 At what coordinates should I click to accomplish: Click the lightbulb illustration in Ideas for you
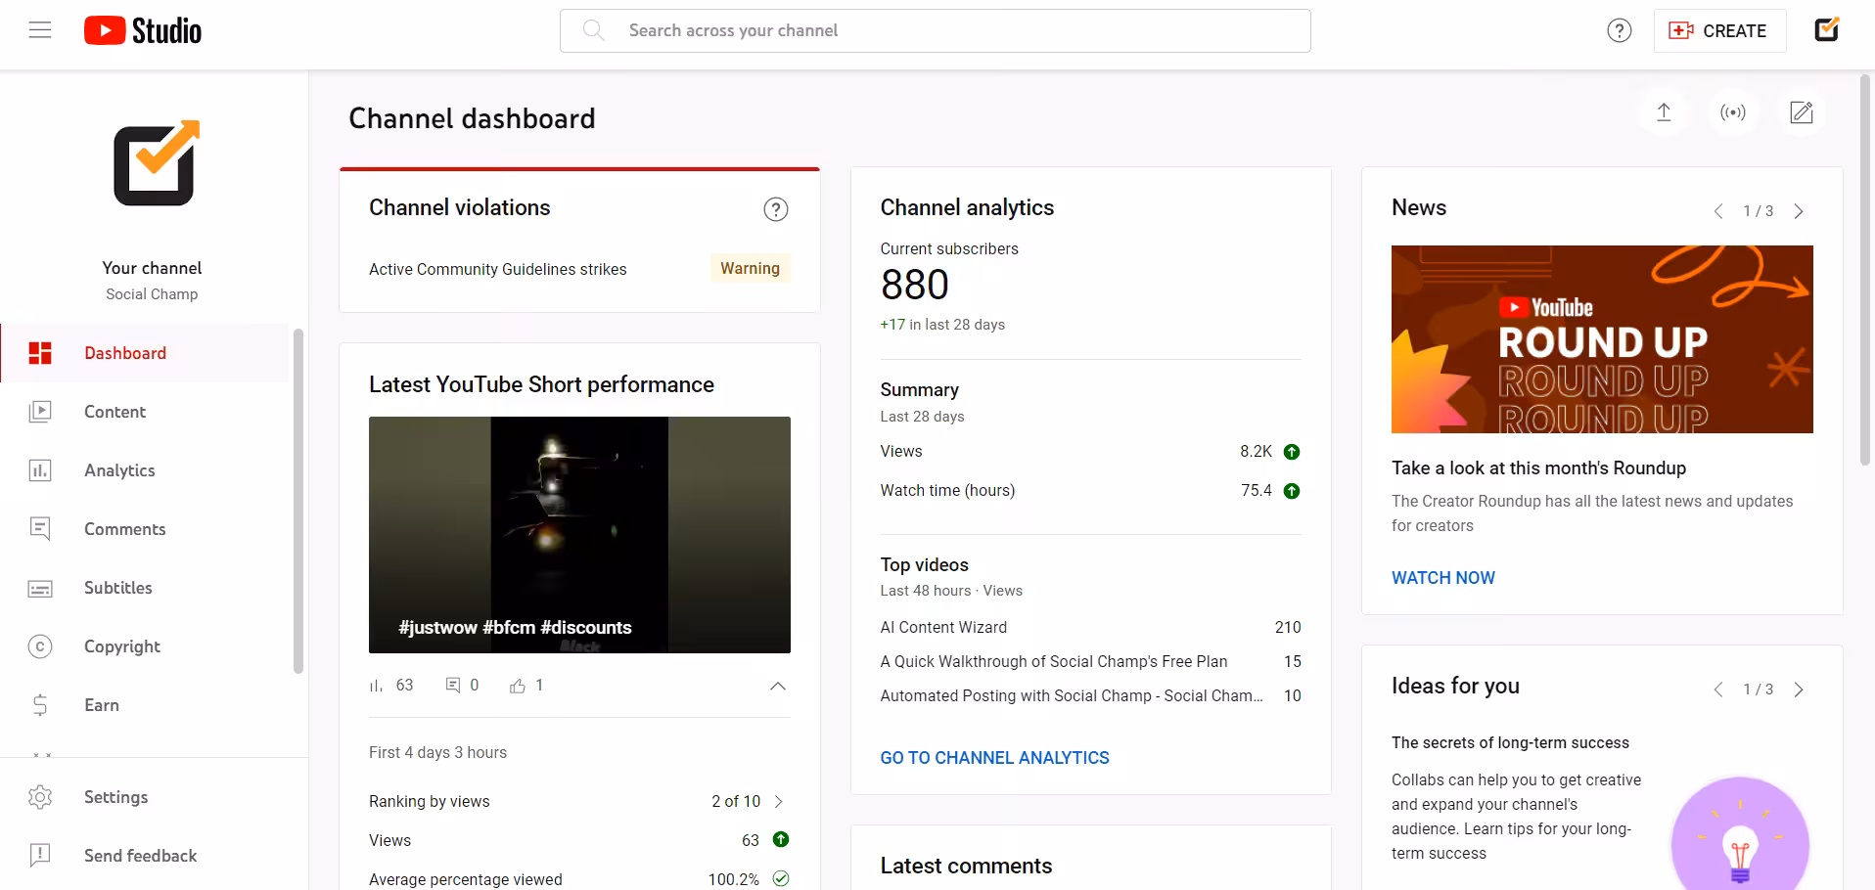pos(1740,833)
